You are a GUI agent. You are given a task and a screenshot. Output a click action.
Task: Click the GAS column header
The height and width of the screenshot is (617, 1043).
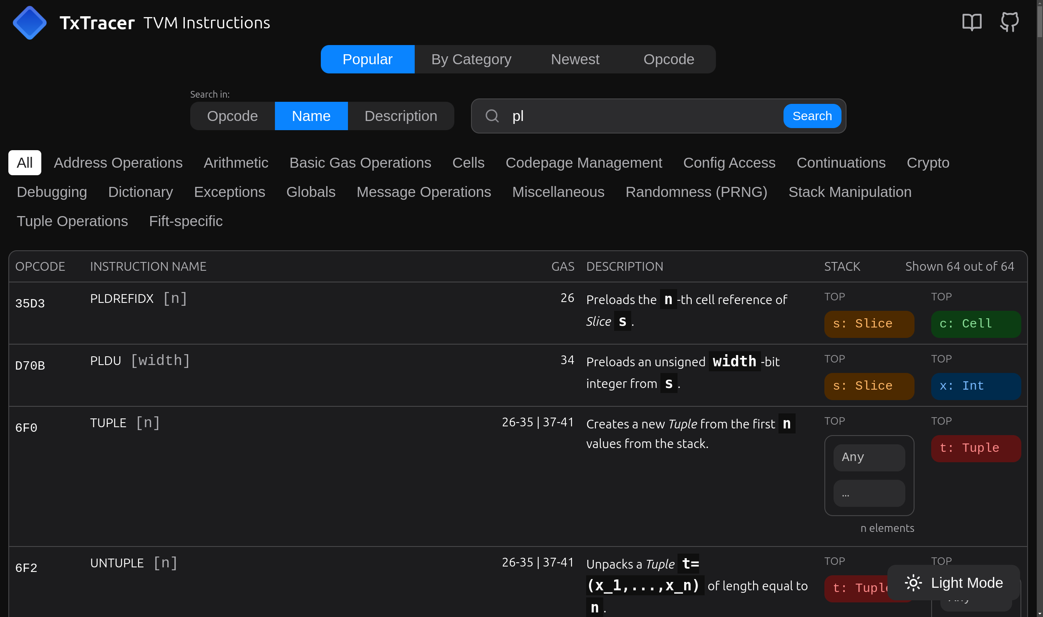pos(563,266)
